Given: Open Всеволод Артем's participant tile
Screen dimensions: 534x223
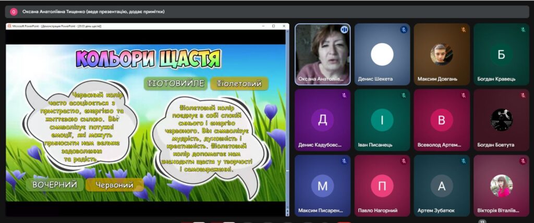Looking at the screenshot, I should pos(441,120).
